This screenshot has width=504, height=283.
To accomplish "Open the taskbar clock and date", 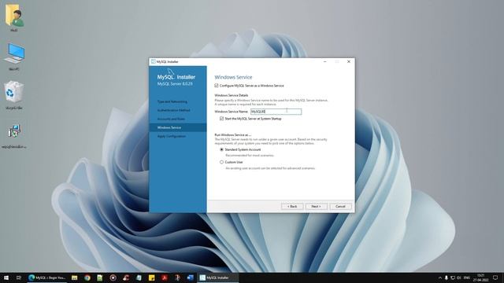I will (x=481, y=277).
